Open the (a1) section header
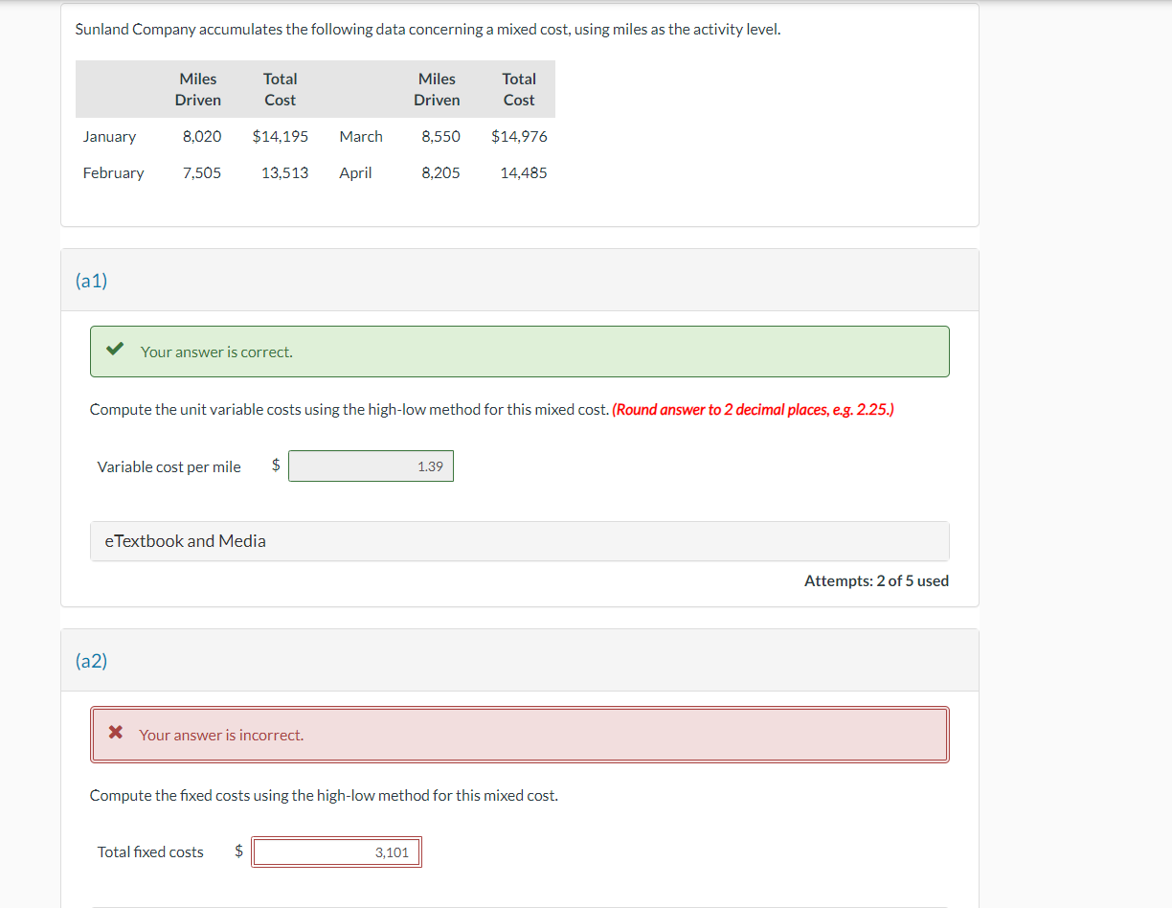Image resolution: width=1172 pixels, height=908 pixels. click(x=91, y=280)
